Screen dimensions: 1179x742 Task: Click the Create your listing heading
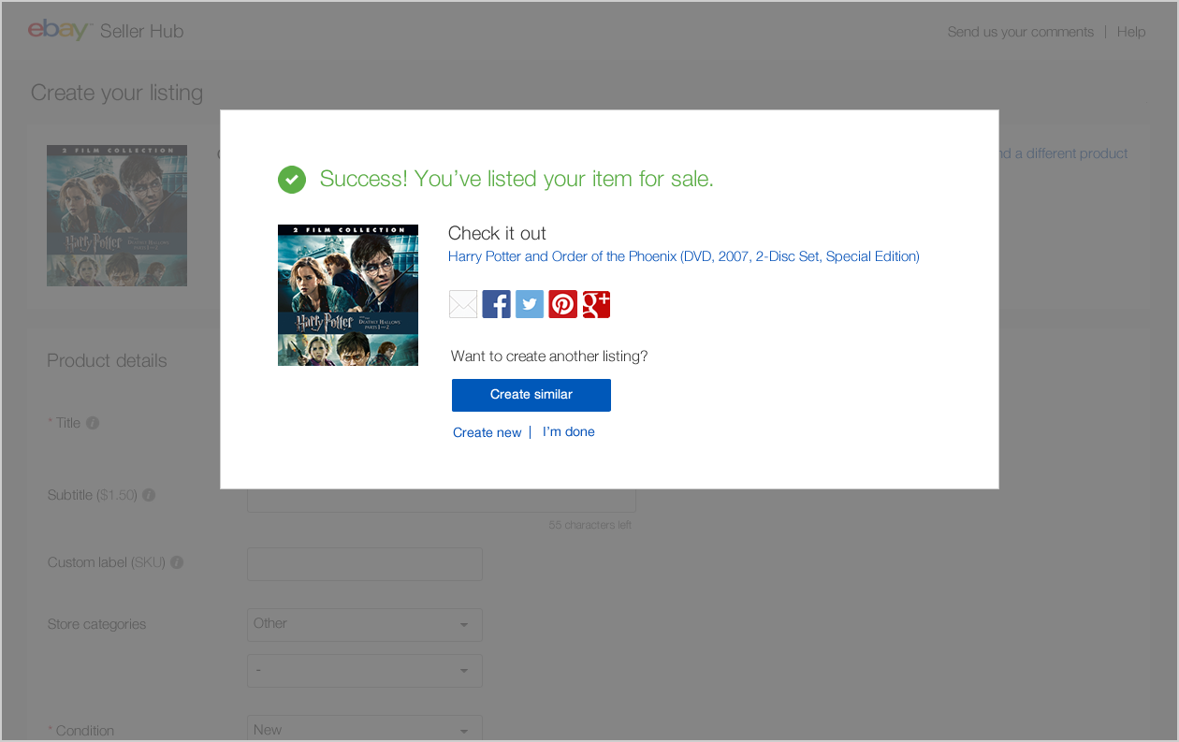(x=117, y=93)
